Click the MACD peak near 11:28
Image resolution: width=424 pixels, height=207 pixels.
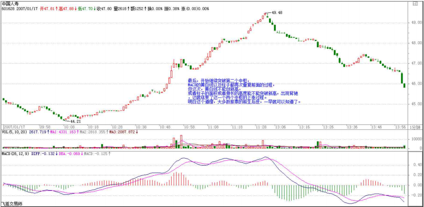click(266, 157)
